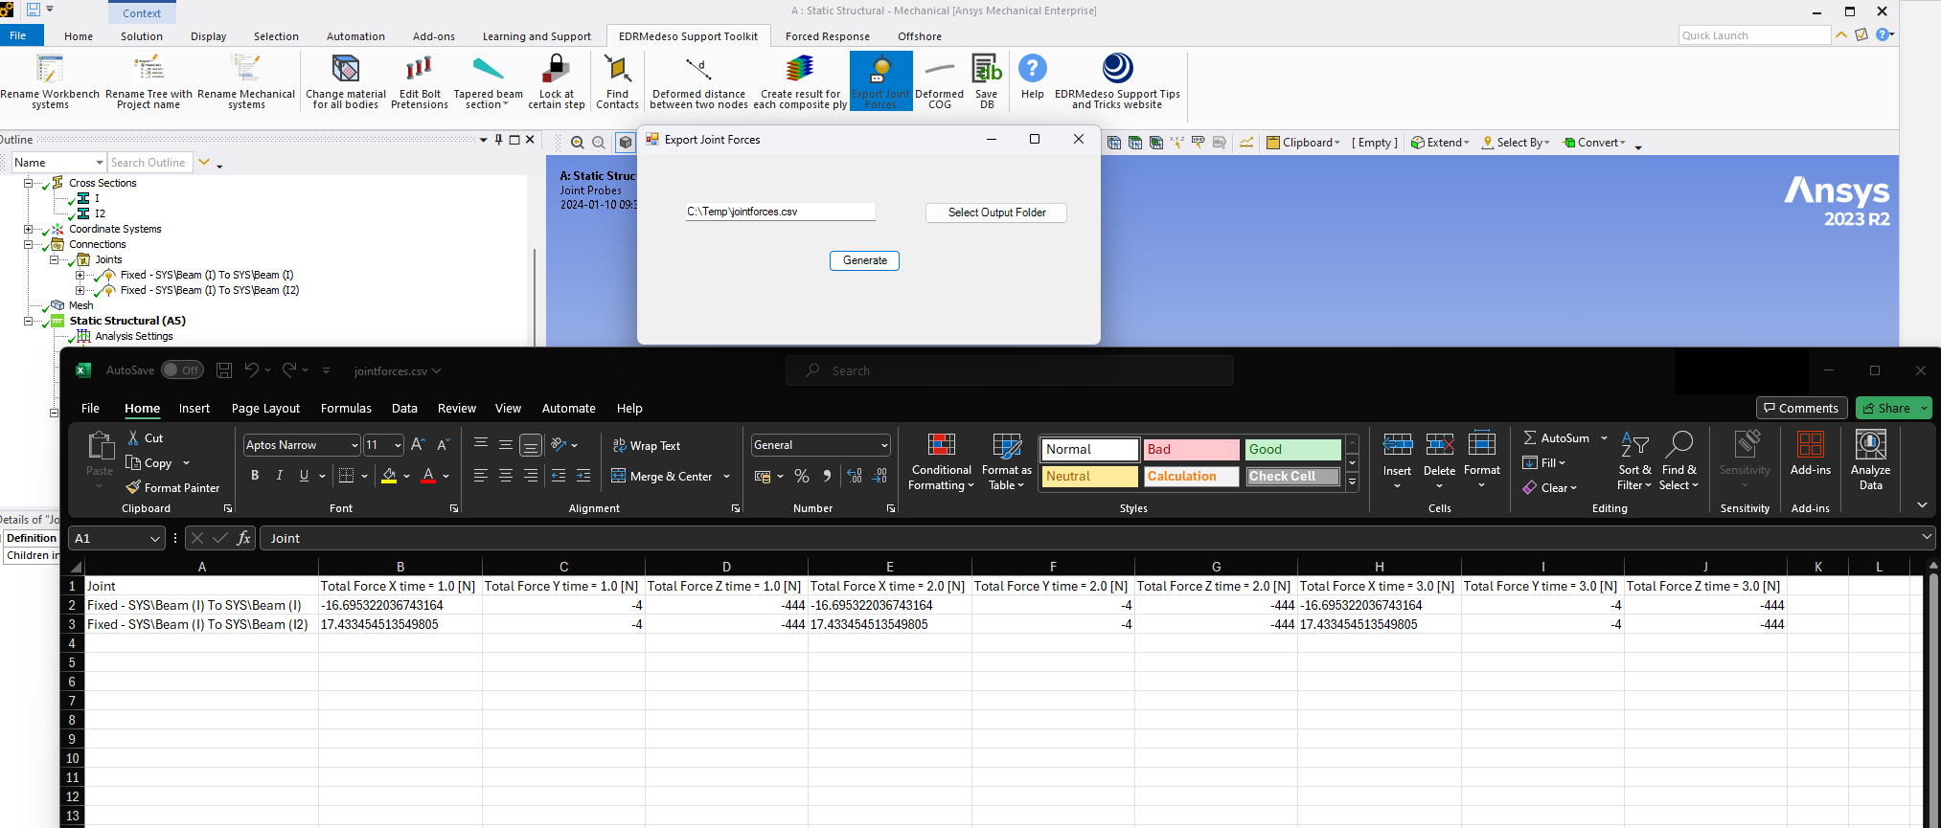Image resolution: width=1941 pixels, height=828 pixels.
Task: Click Change material for all bodies
Action: [x=346, y=81]
